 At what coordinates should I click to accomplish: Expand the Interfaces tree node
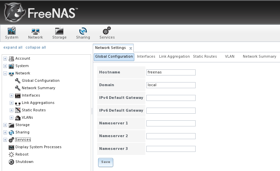coord(11,96)
